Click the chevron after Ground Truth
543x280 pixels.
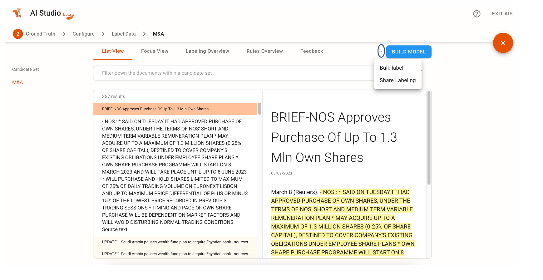click(64, 34)
